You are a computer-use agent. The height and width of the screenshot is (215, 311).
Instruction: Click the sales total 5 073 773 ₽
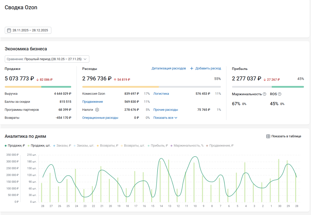point(19,79)
